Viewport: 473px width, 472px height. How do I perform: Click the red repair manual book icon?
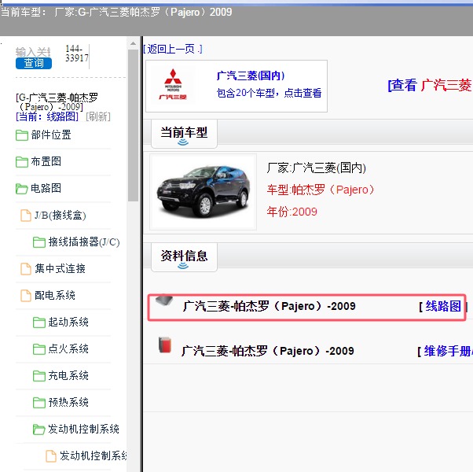pyautogui.click(x=165, y=345)
